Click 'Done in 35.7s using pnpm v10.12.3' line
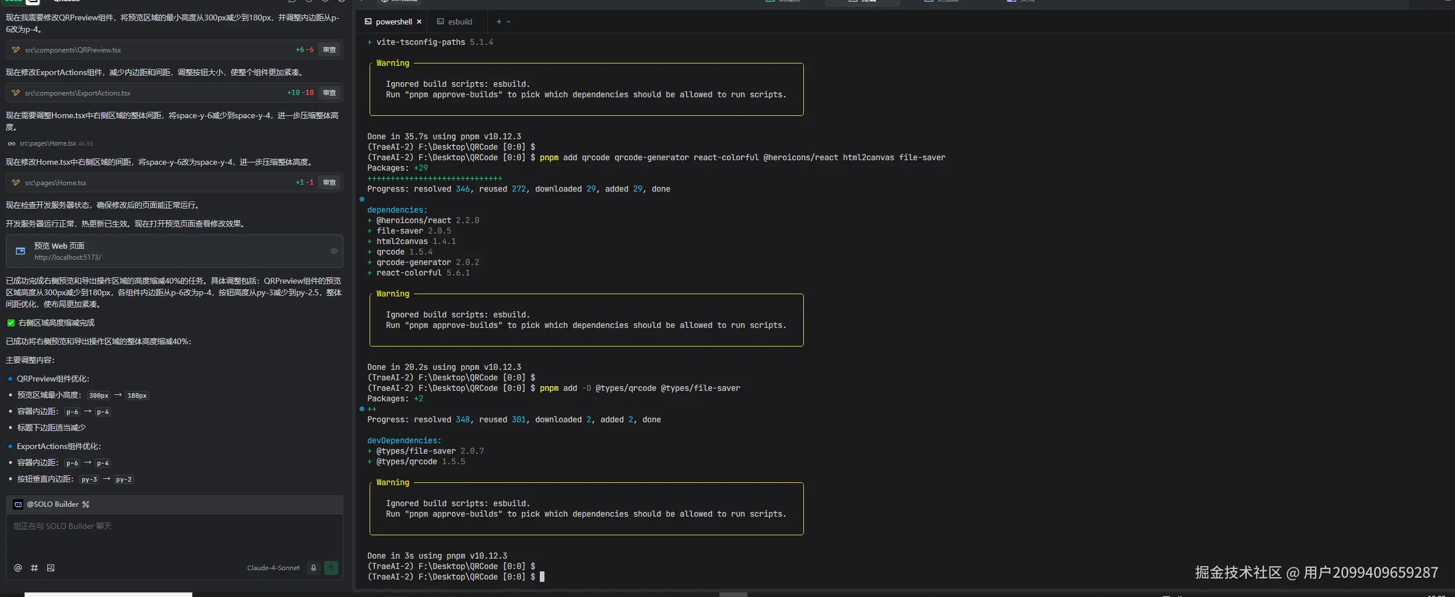This screenshot has width=1455, height=597. pyautogui.click(x=444, y=137)
